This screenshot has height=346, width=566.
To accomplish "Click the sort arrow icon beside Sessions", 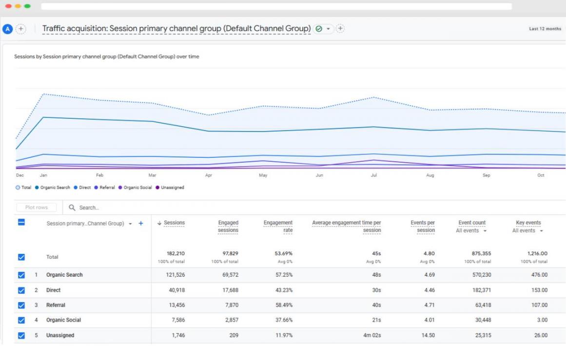I will point(159,223).
